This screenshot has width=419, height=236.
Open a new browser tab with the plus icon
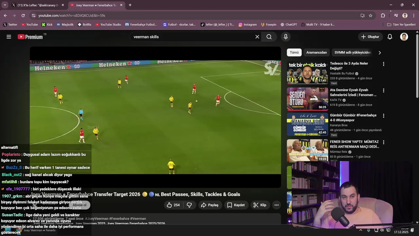(130, 5)
